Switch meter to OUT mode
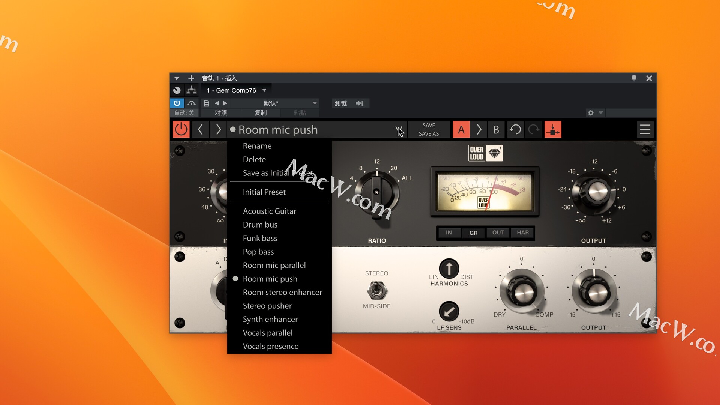 point(498,233)
